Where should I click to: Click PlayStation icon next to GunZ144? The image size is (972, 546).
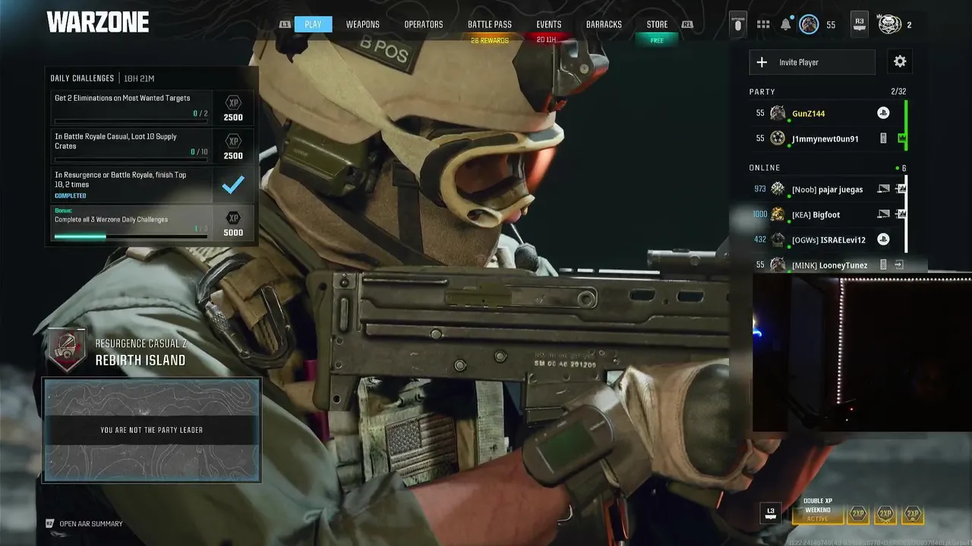[883, 113]
